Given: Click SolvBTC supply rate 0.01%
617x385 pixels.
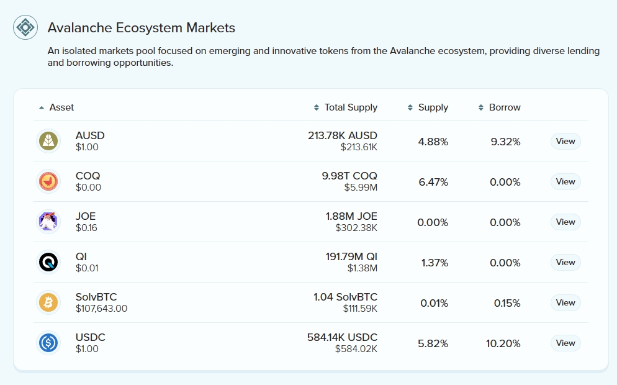Looking at the screenshot, I should (434, 303).
